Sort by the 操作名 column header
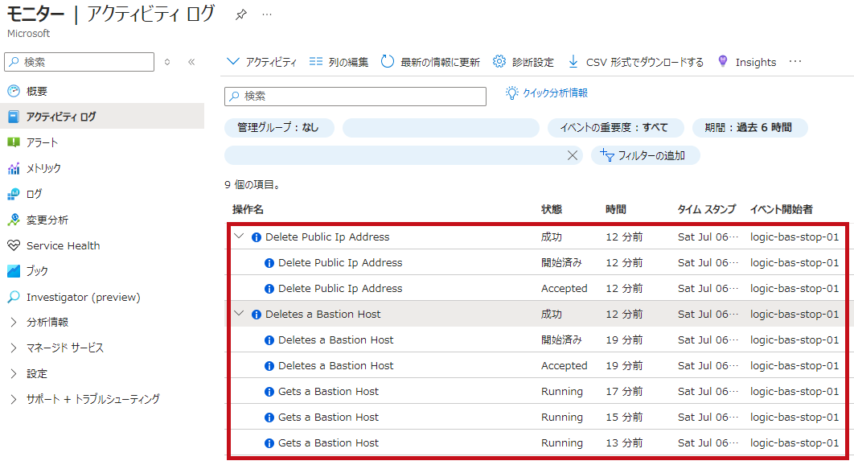 [x=248, y=209]
